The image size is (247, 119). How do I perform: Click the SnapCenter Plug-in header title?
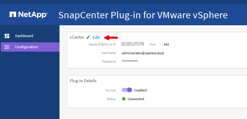point(143,15)
